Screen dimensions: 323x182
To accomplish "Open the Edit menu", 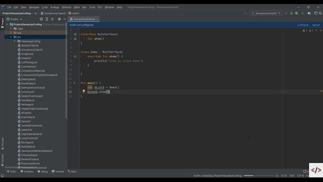I will tap(16, 7).
